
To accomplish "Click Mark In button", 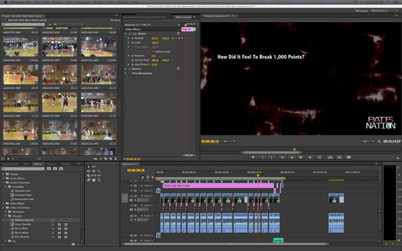I will coord(263,157).
